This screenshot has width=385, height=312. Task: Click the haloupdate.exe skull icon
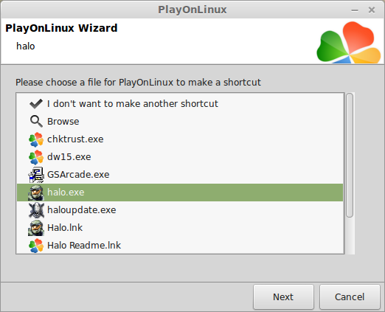(x=36, y=210)
